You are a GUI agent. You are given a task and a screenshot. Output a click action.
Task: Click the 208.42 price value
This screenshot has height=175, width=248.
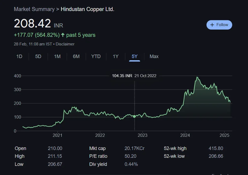tap(32, 23)
